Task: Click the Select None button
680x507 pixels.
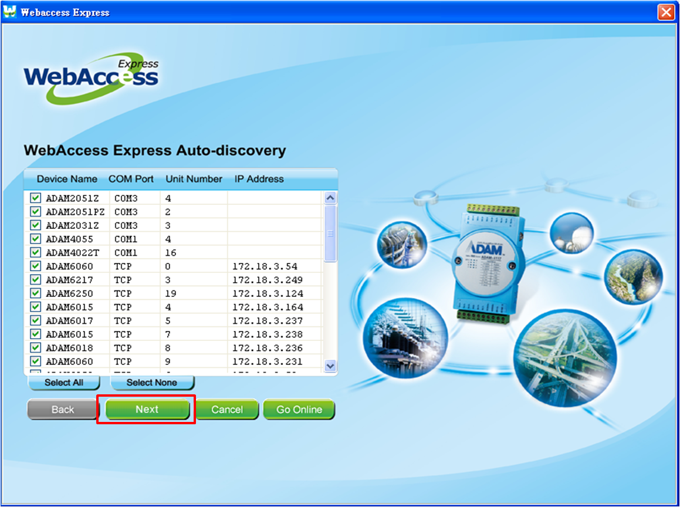Action: click(x=152, y=383)
